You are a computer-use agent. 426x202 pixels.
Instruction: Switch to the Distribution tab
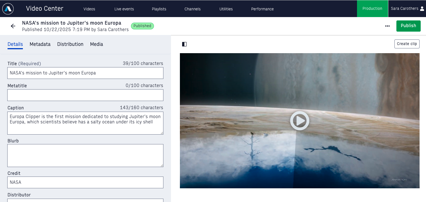click(x=70, y=44)
